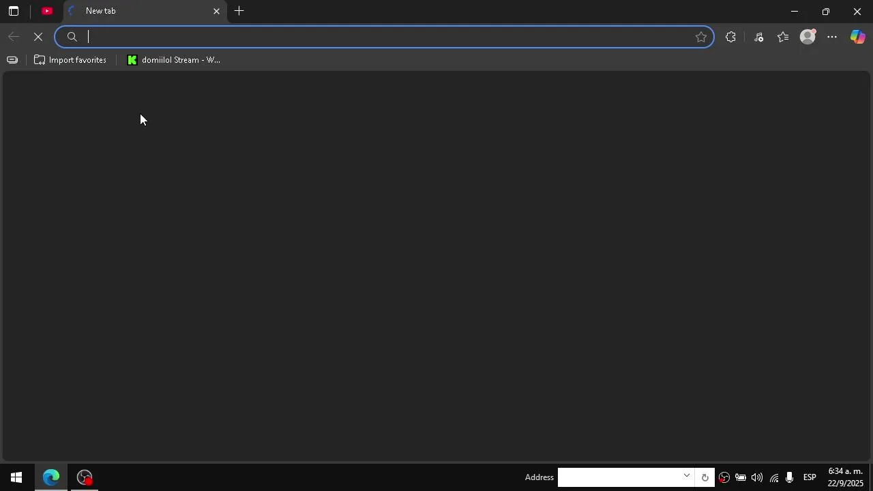
Task: Open a new tab with plus button
Action: (x=239, y=11)
